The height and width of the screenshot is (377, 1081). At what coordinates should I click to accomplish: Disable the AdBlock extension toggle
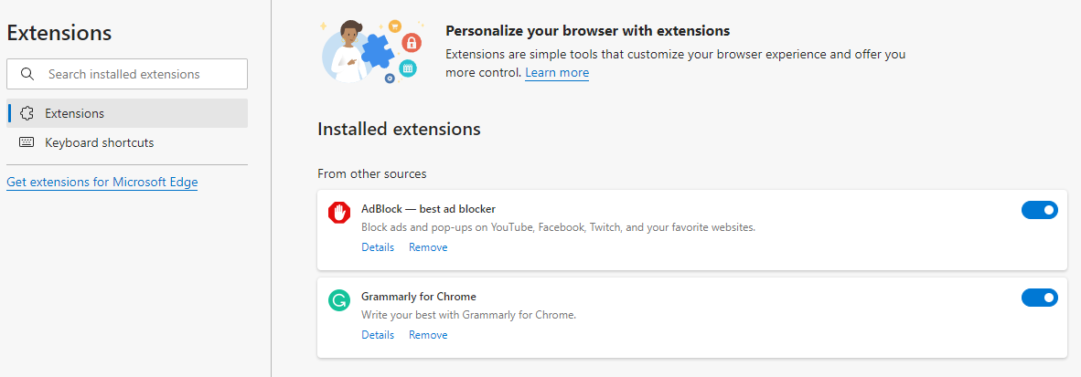click(x=1039, y=210)
